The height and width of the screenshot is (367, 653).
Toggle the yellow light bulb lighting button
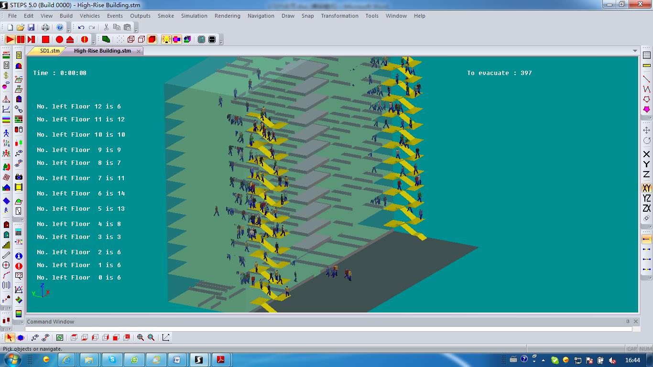click(x=166, y=39)
